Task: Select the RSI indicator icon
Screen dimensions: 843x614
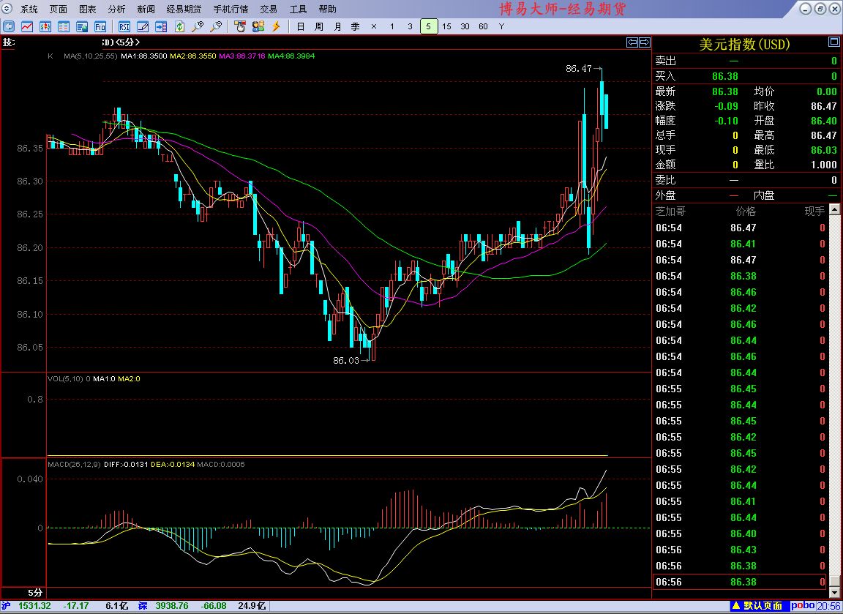Action: pos(124,26)
